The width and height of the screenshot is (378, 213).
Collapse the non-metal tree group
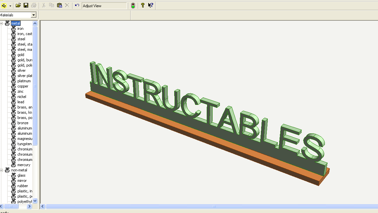point(1,170)
